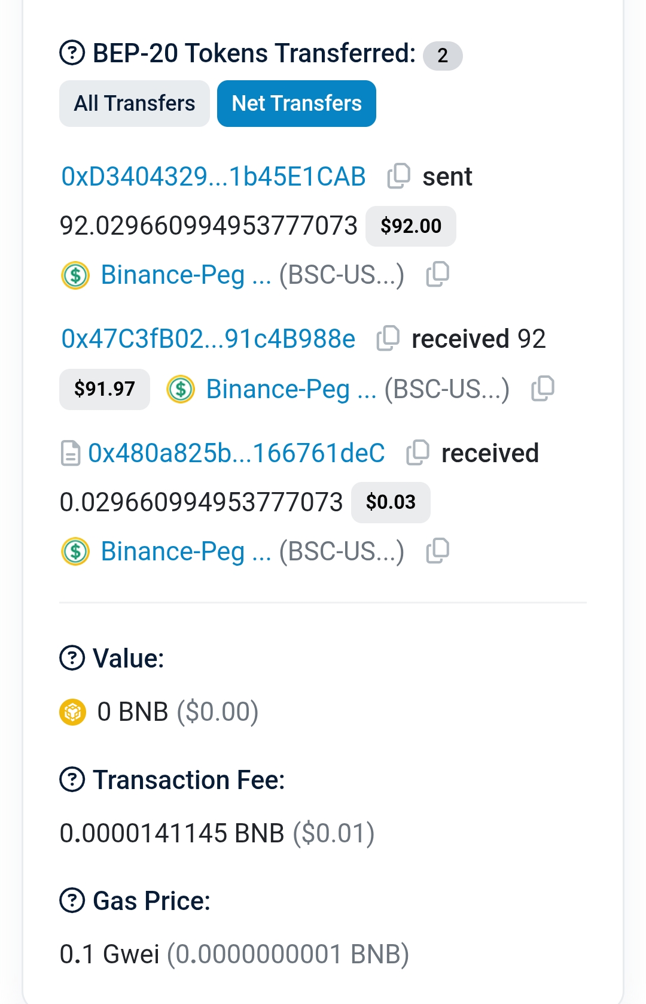The image size is (646, 1004).
Task: Copy token address beside the $92.00 transfer
Action: point(438,275)
